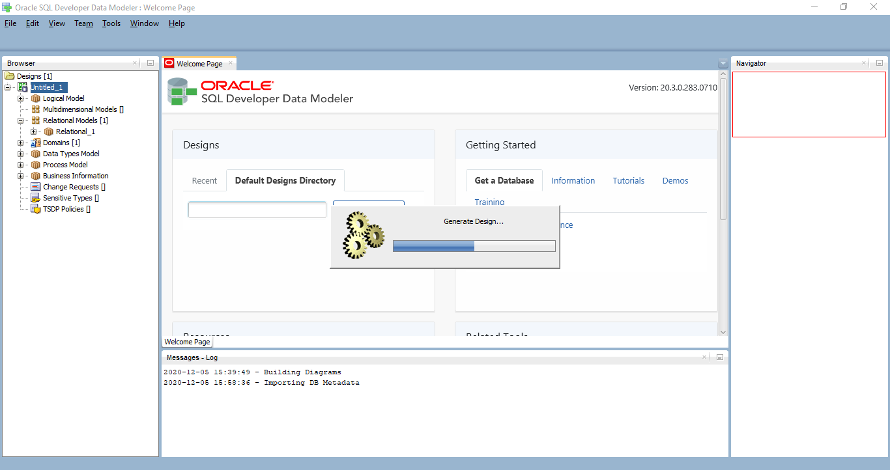Click the Multidimensional Models grid icon
This screenshot has height=470, width=890.
pos(36,109)
